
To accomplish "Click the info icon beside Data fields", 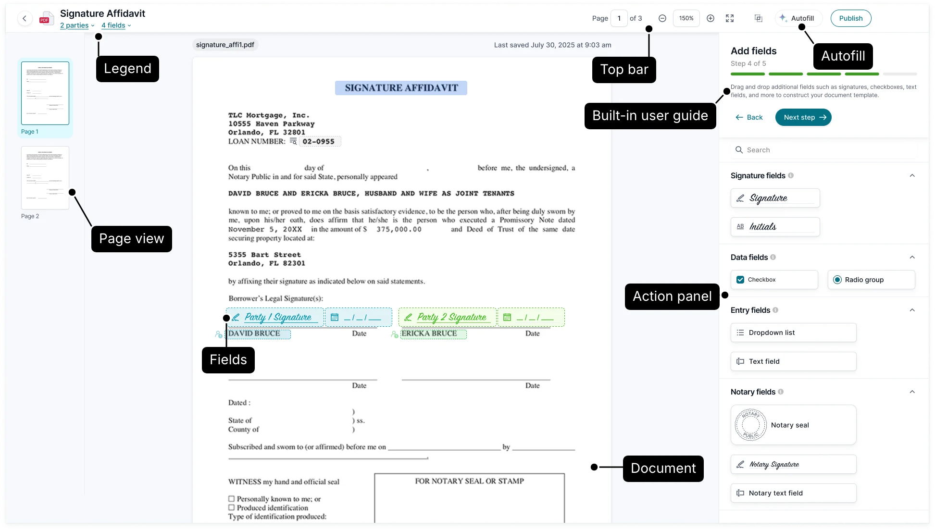I will [x=773, y=257].
